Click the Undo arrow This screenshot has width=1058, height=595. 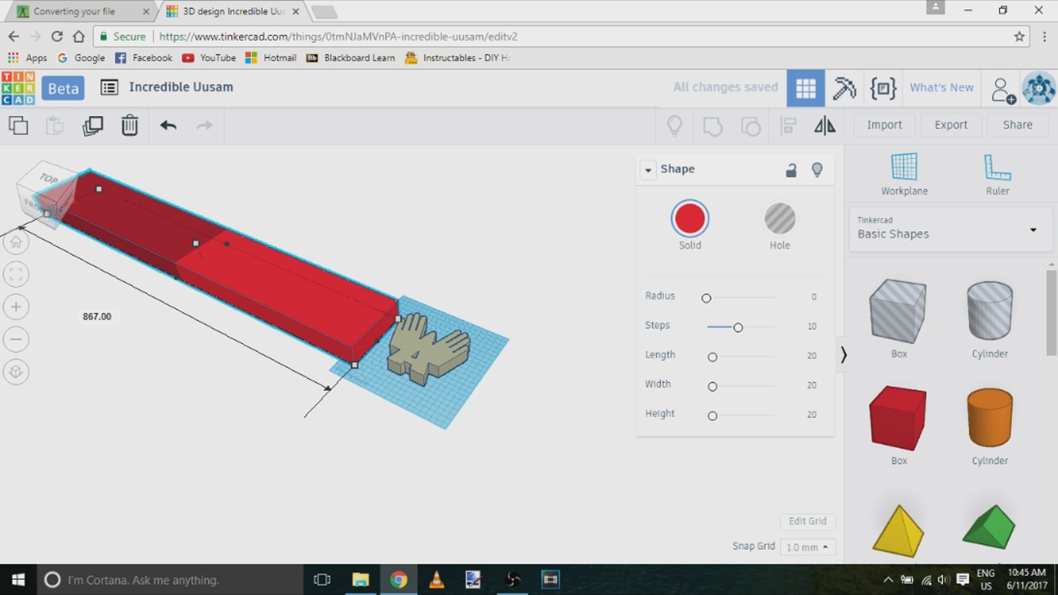(168, 126)
